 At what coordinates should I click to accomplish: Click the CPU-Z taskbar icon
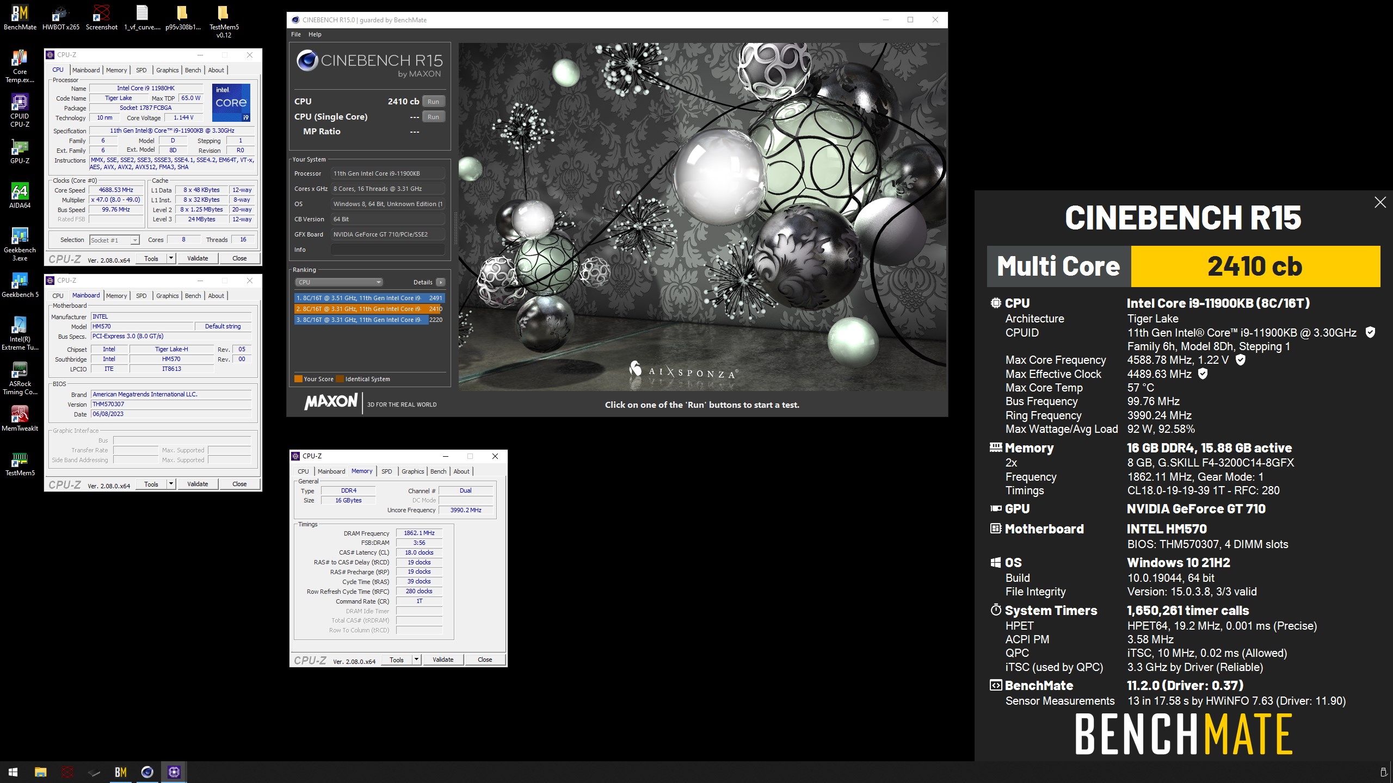click(x=174, y=772)
